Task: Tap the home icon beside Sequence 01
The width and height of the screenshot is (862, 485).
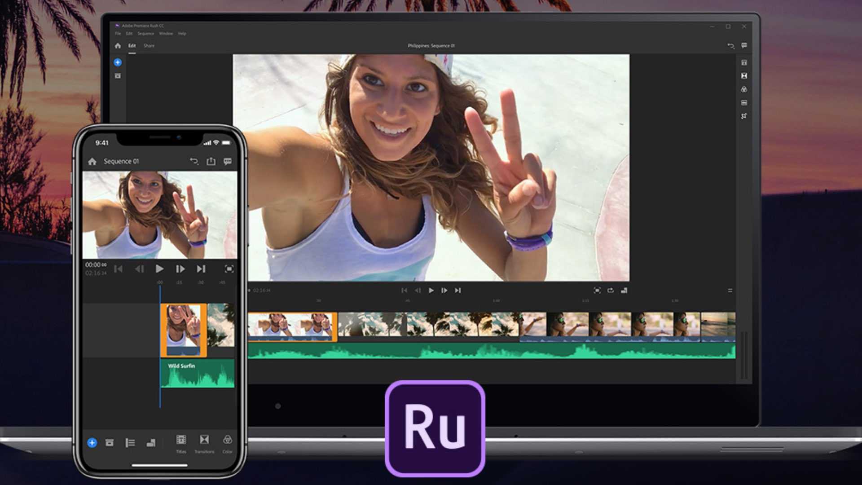Action: tap(92, 161)
